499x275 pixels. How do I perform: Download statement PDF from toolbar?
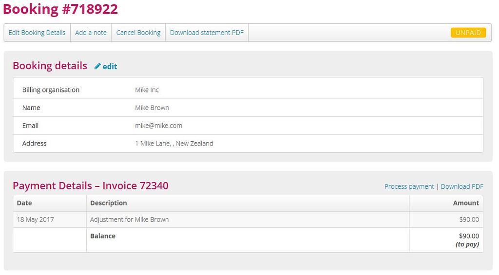click(x=207, y=33)
